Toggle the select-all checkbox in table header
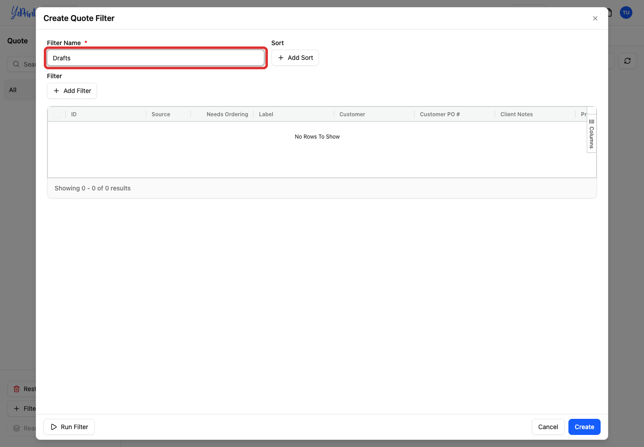The image size is (644, 447). [57, 114]
